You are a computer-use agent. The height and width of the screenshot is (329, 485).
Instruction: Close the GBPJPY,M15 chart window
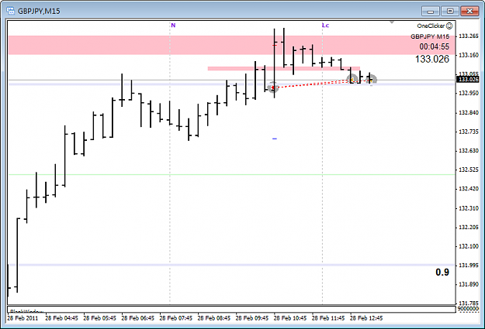click(469, 11)
